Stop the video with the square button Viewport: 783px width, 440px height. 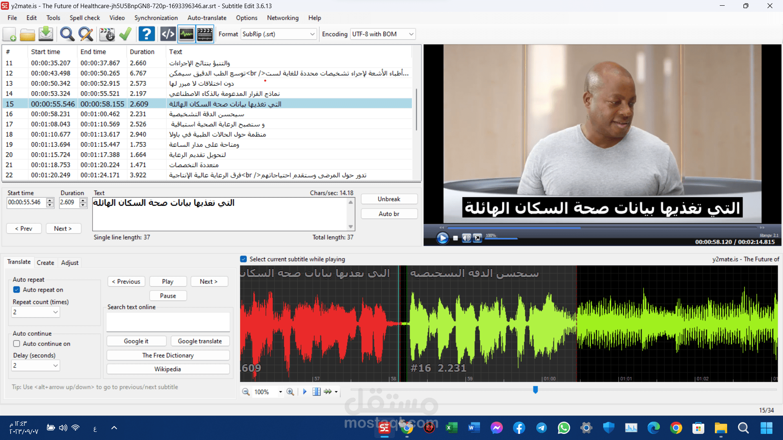[456, 238]
